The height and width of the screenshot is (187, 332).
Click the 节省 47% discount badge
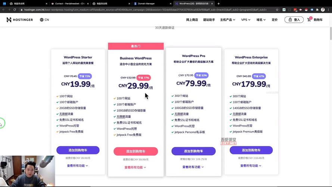[x=259, y=76]
